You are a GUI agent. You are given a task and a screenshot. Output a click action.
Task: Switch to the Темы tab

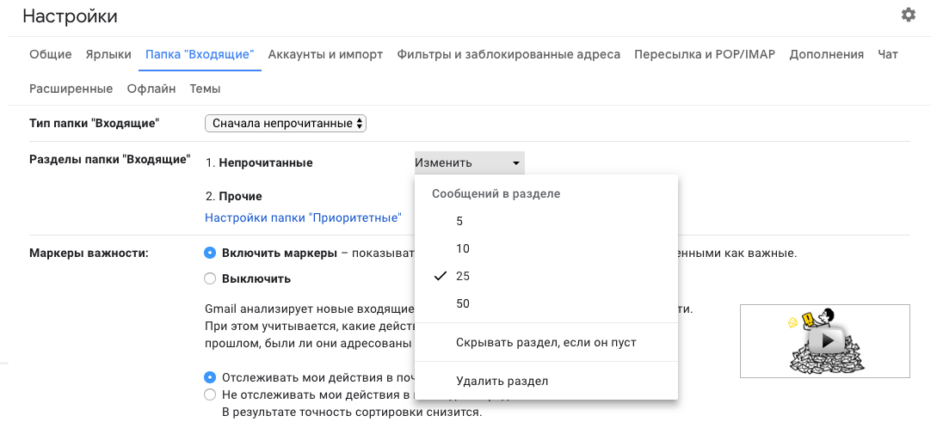205,89
